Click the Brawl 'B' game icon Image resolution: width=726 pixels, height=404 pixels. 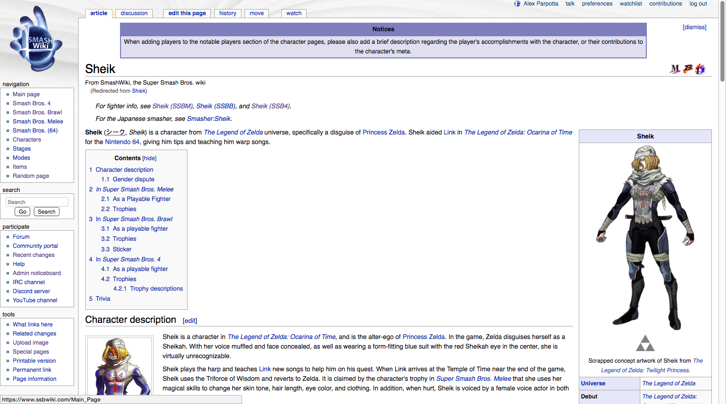pyautogui.click(x=688, y=69)
